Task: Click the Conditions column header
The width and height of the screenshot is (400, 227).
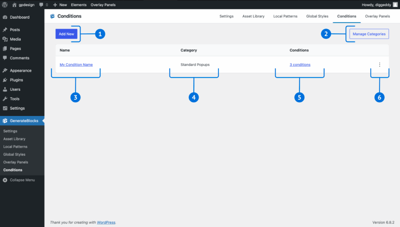Action: click(x=299, y=50)
